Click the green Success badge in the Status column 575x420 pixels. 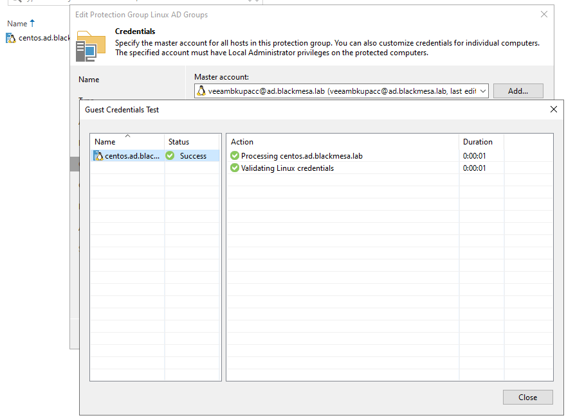tap(170, 155)
